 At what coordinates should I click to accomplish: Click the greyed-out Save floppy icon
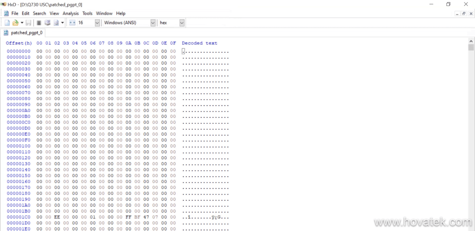pyautogui.click(x=28, y=23)
